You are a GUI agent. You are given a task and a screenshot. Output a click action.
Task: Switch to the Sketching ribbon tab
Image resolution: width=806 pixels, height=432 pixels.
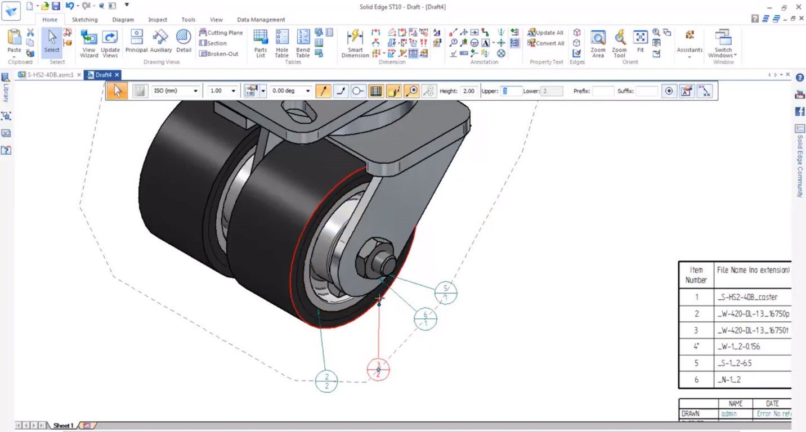tap(84, 20)
